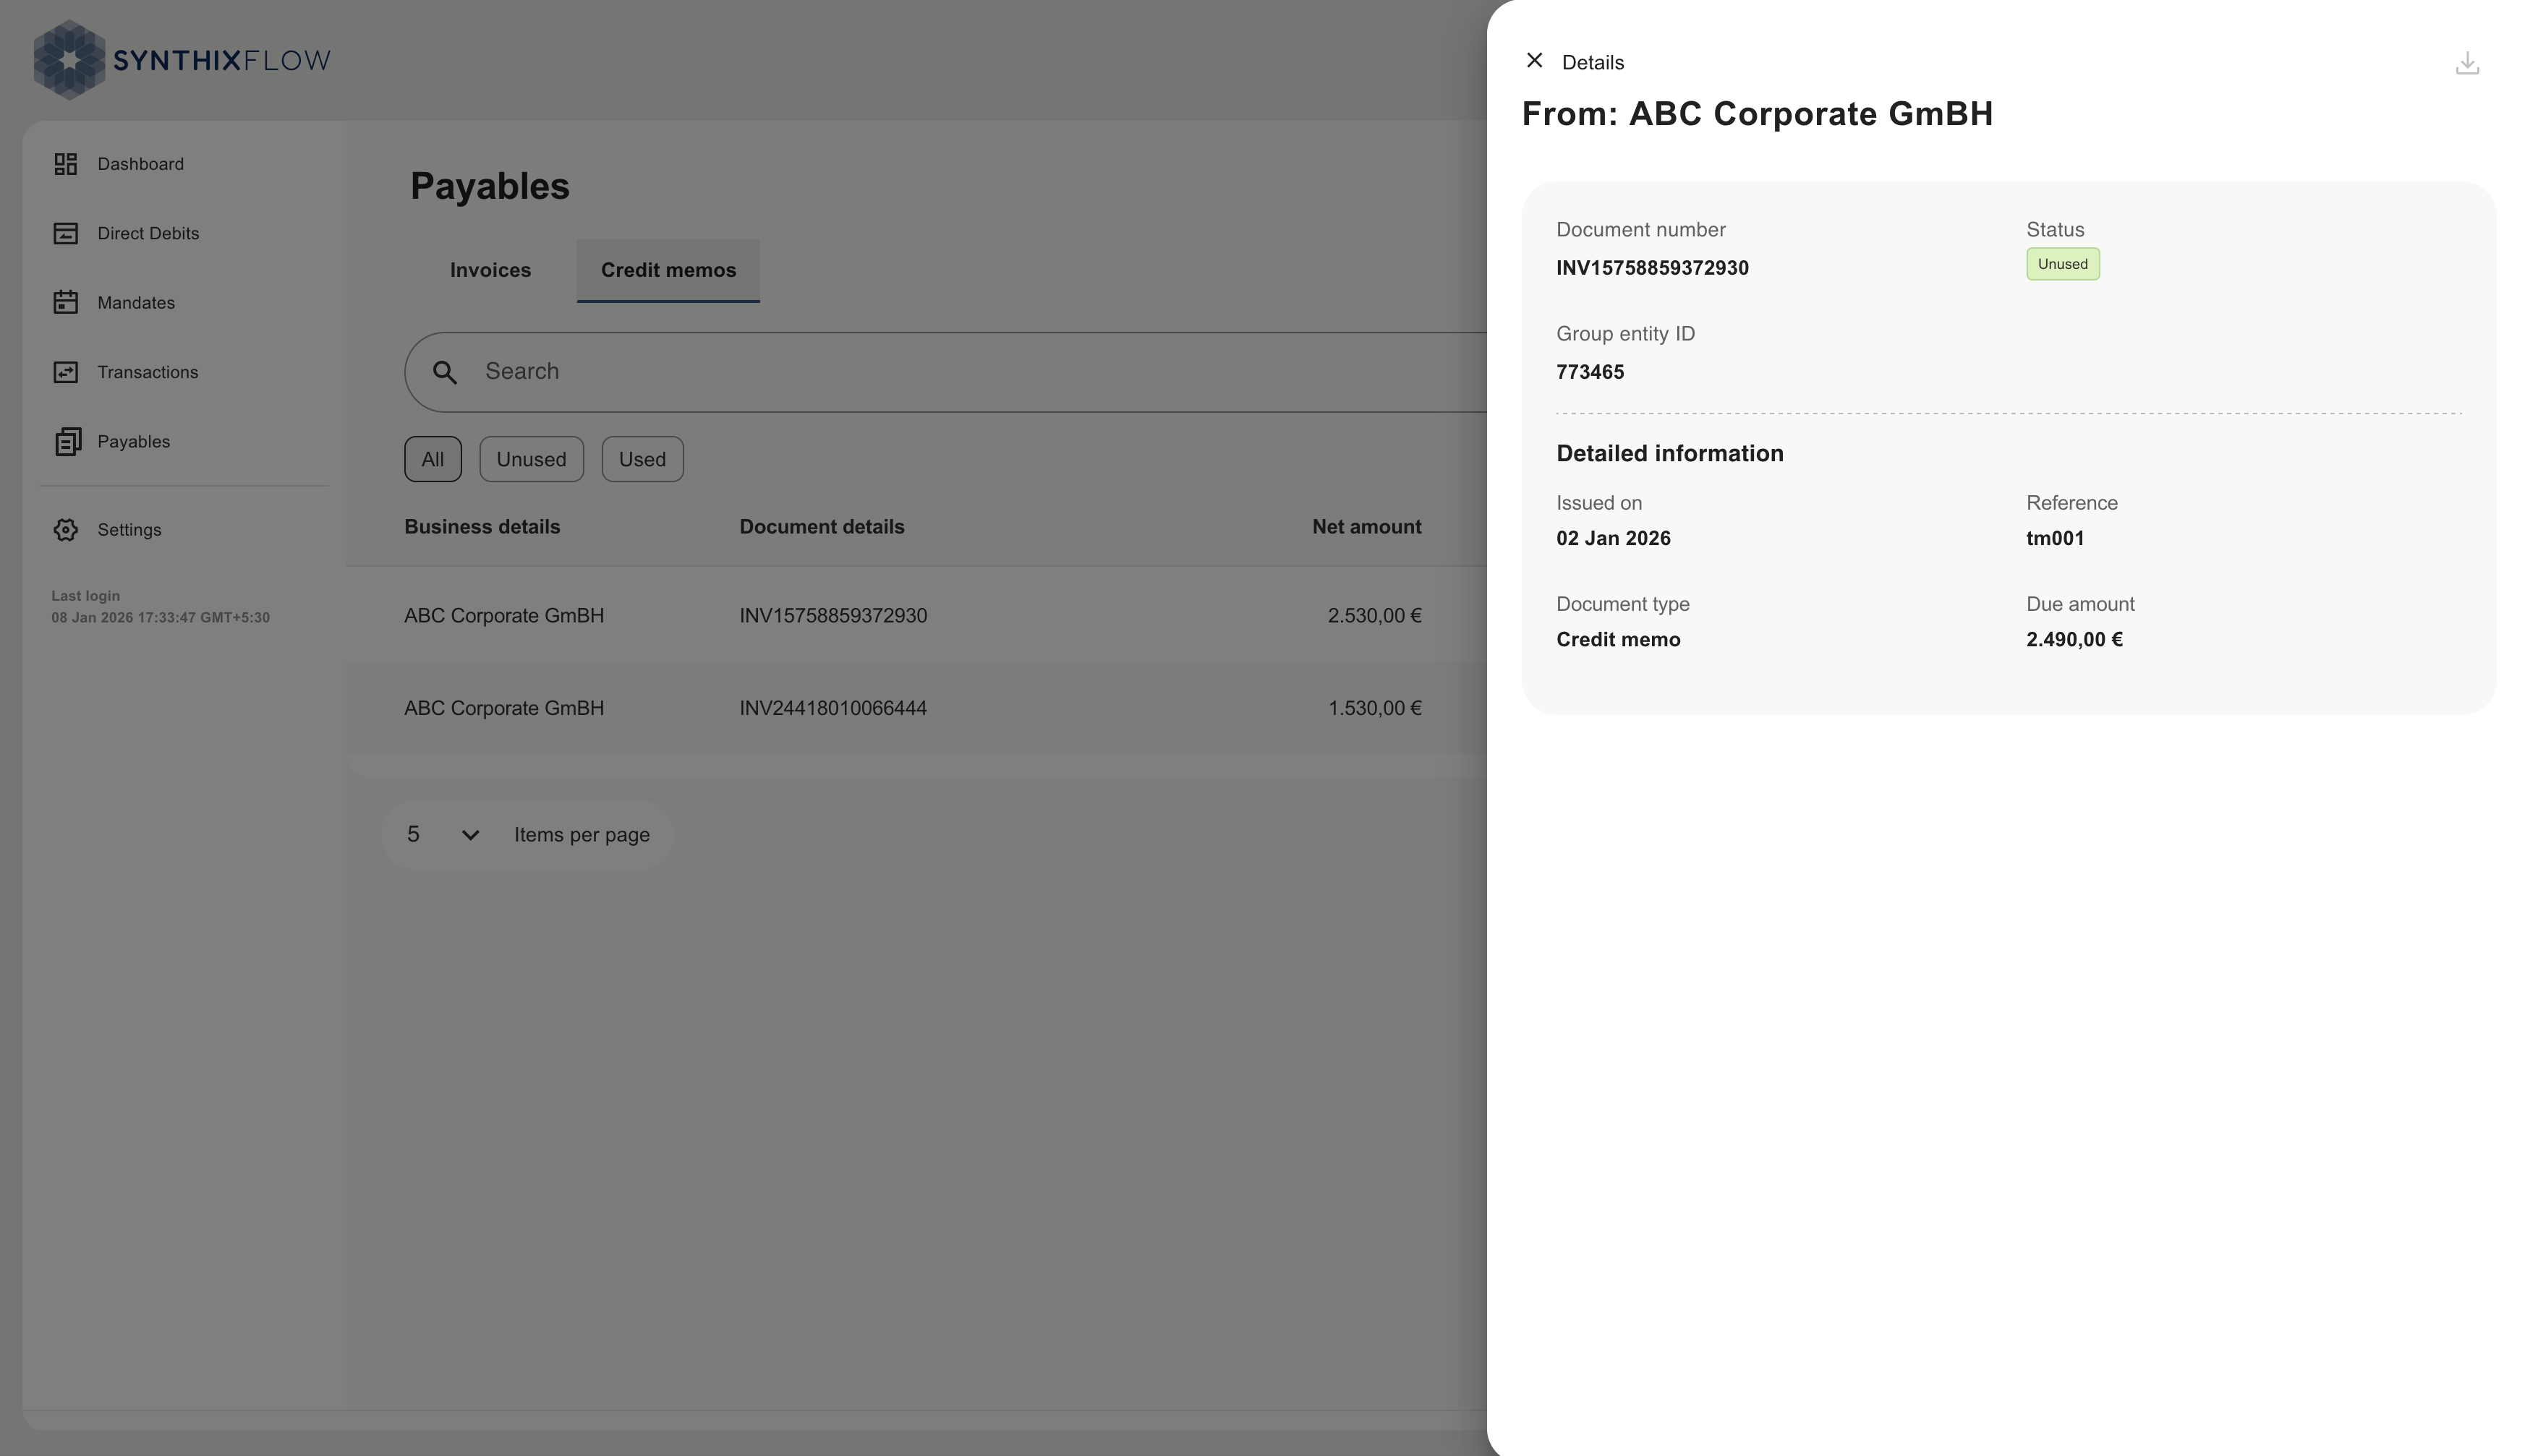Open the Dashboard icon in sidebar
2530x1456 pixels.
pyautogui.click(x=66, y=164)
